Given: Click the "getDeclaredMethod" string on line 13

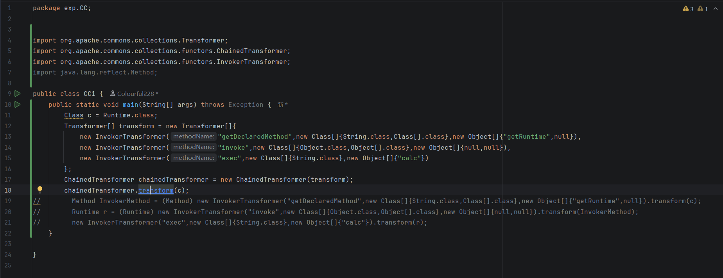Looking at the screenshot, I should tap(255, 137).
